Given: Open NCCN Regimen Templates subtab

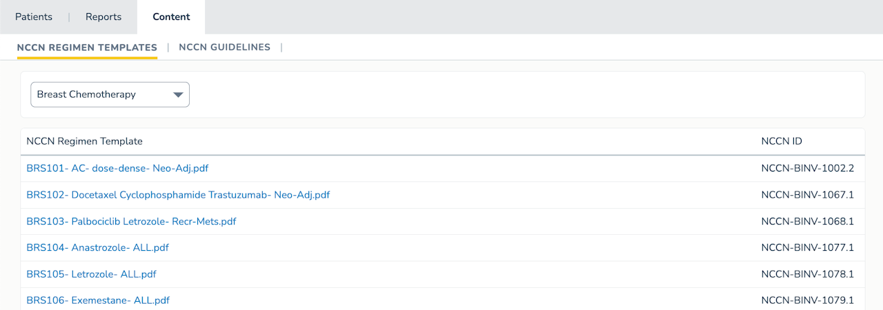Looking at the screenshot, I should [87, 48].
